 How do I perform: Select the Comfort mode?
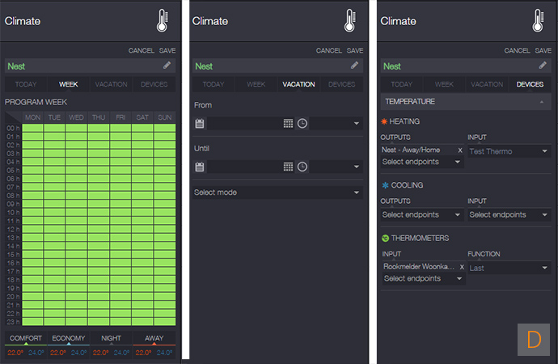pos(26,338)
